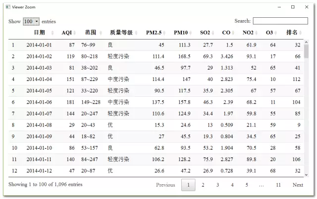The height and width of the screenshot is (199, 317).
Task: Click the table scrollbar down arrow
Action: point(306,175)
